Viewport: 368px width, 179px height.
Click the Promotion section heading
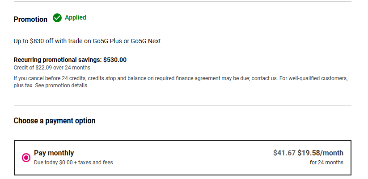click(x=30, y=19)
